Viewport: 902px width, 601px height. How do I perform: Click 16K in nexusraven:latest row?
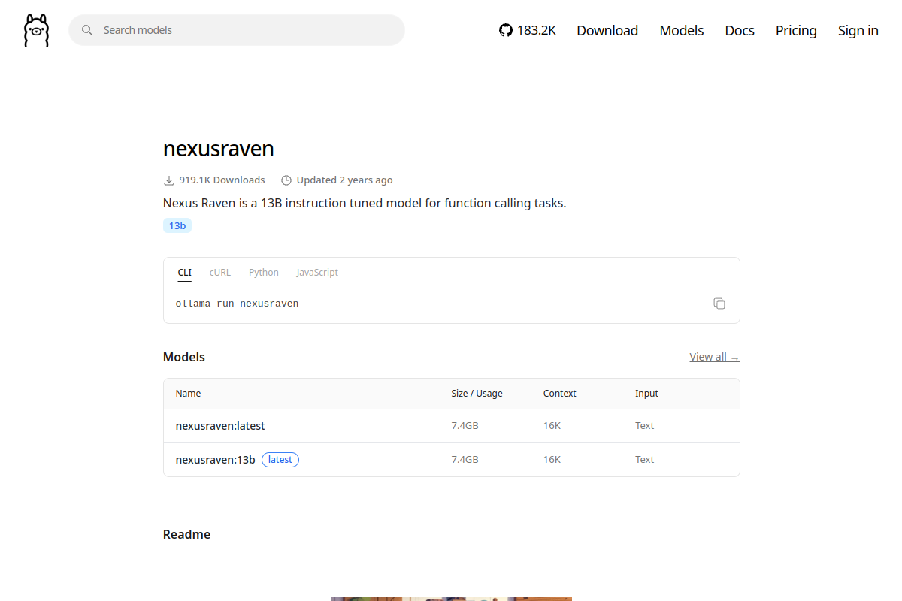click(552, 426)
